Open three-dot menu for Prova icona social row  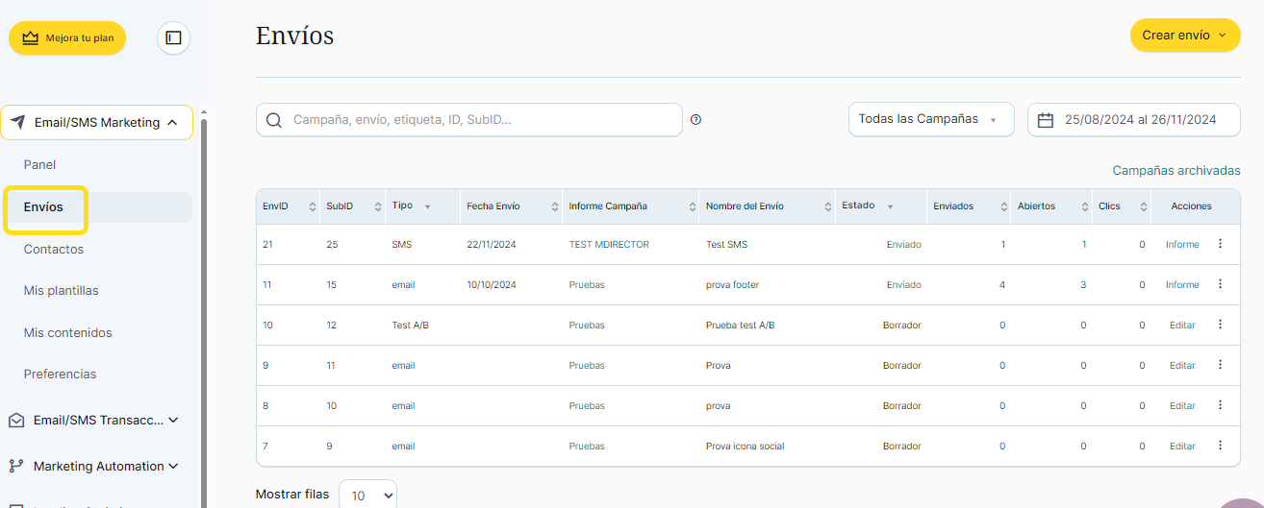pos(1220,446)
